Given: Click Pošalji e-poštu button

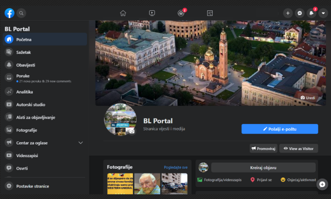Looking at the screenshot, I should pos(280,129).
